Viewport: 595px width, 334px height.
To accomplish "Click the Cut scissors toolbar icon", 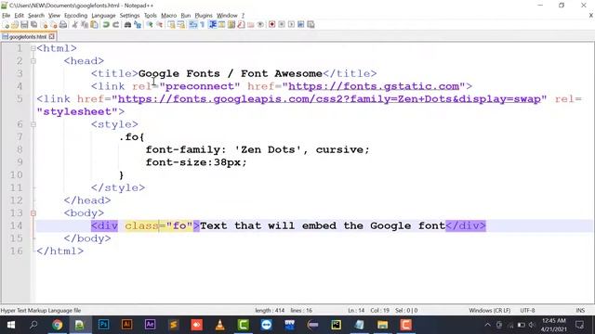I will (x=74, y=25).
